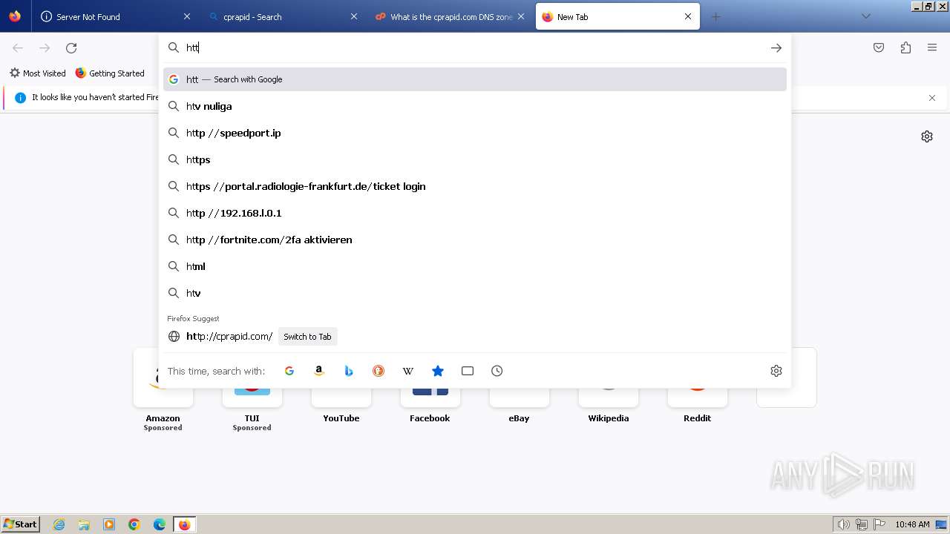Image resolution: width=950 pixels, height=534 pixels.
Task: Open Windows Media Player from taskbar
Action: [109, 524]
